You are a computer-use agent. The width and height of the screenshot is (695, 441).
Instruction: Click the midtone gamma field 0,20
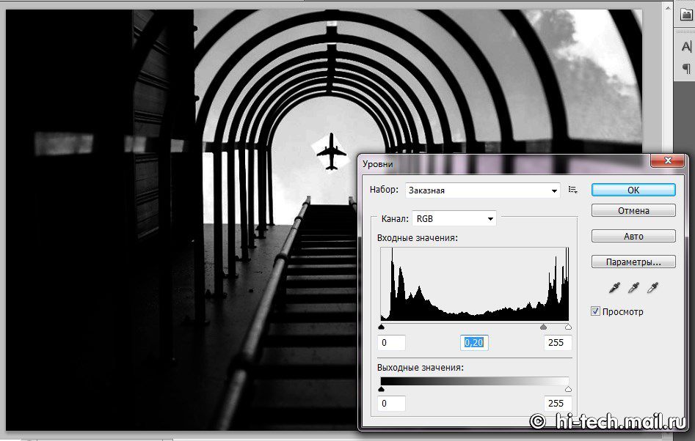[x=474, y=342]
